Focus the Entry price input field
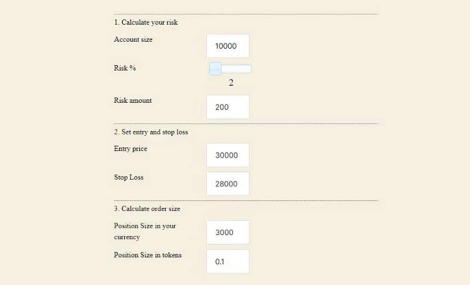The image size is (470, 285). [x=228, y=155]
